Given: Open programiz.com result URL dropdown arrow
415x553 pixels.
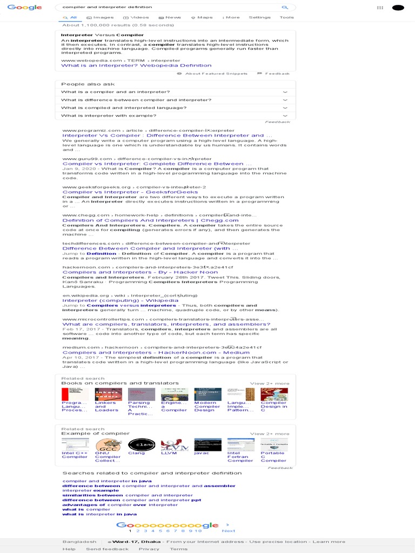Looking at the screenshot, I should point(208,130).
